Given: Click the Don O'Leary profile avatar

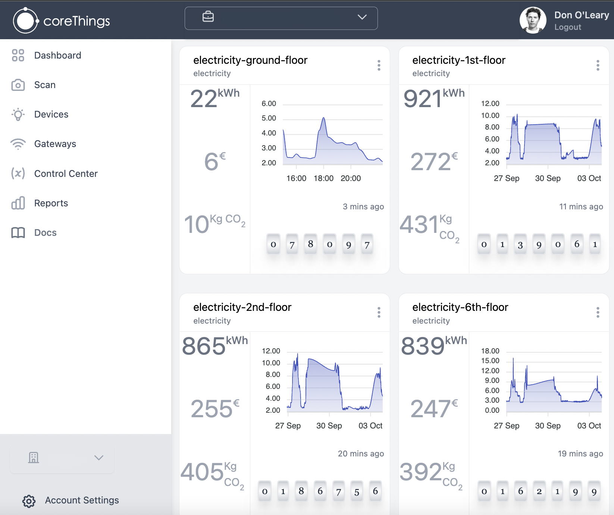Looking at the screenshot, I should [x=533, y=20].
